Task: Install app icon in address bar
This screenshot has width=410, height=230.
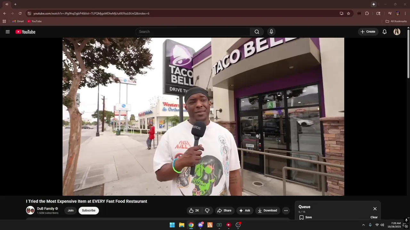Action: coord(341,13)
